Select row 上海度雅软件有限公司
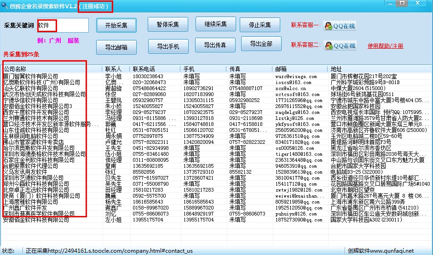 click(217, 202)
